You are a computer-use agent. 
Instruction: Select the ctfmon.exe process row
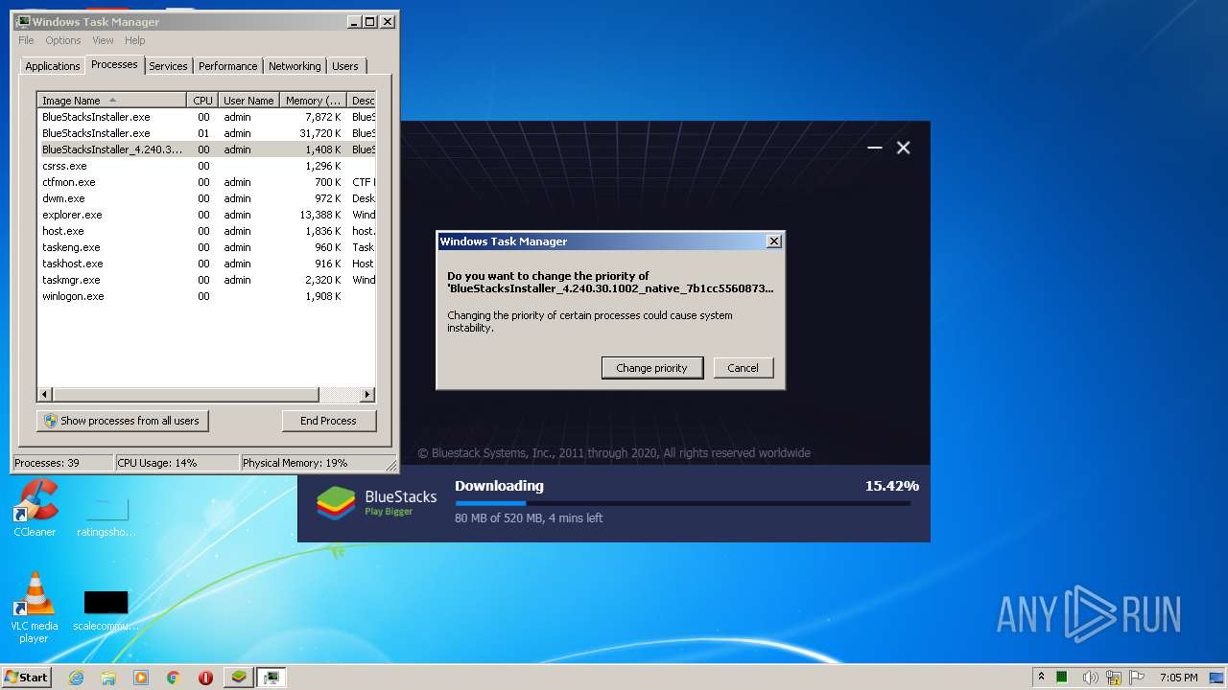pos(206,182)
